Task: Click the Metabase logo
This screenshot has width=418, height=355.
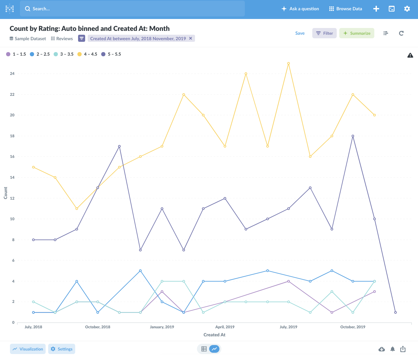Action: pyautogui.click(x=9, y=9)
